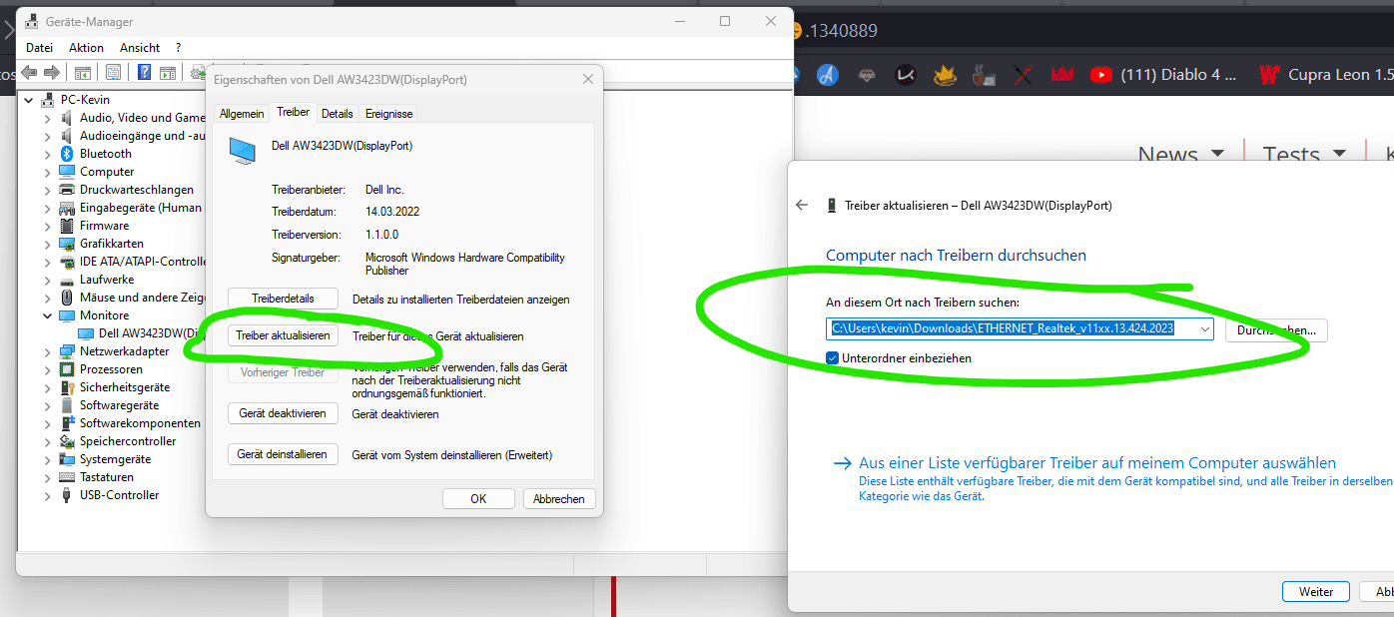
Task: Toggle the 'Unterordner einbeziehen' checkbox
Action: [833, 357]
